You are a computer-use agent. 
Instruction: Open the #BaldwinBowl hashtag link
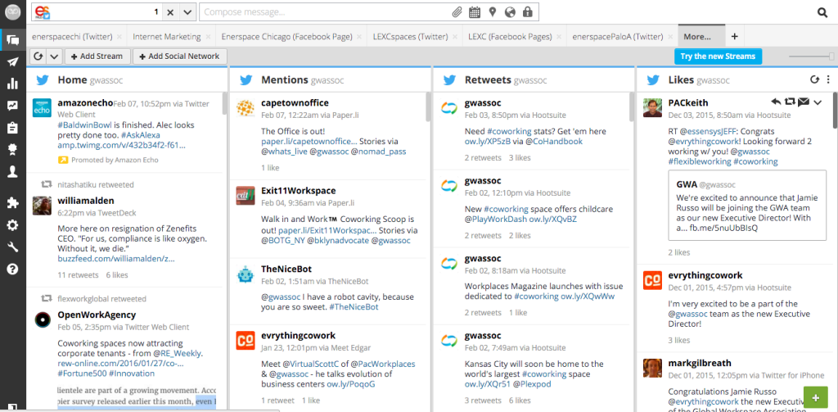[x=83, y=124]
